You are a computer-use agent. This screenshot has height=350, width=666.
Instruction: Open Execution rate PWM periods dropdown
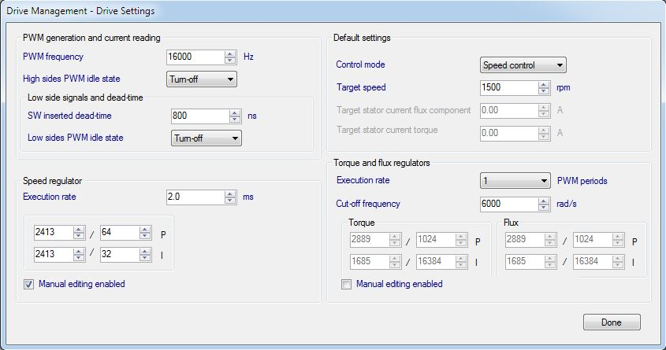[515, 181]
